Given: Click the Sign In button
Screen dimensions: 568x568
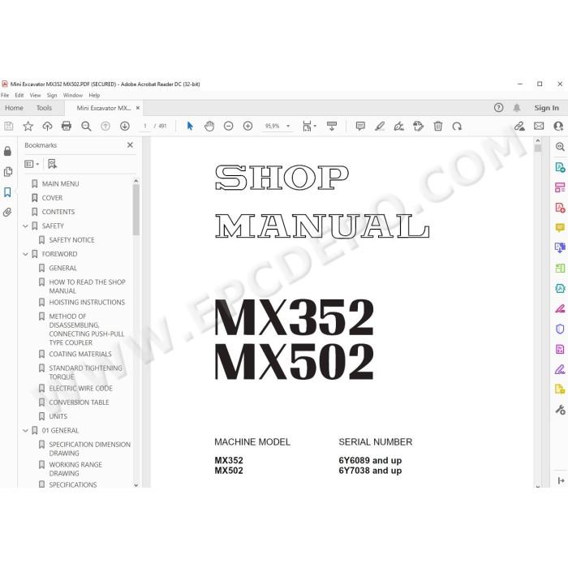Looking at the screenshot, I should [x=546, y=108].
